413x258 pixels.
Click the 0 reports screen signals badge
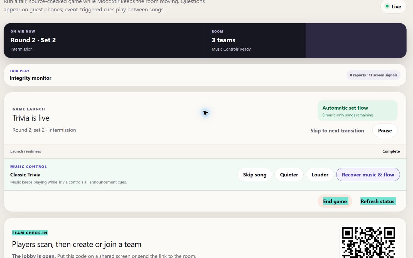374,75
